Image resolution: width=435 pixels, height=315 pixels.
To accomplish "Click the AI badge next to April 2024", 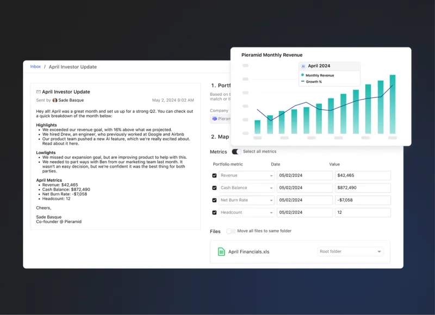I will click(x=303, y=66).
